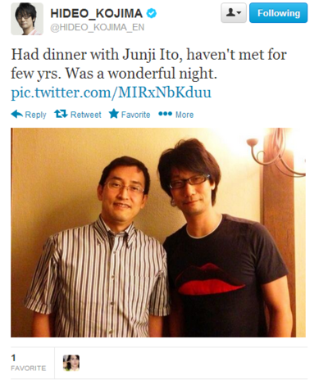
Task: Click the Retweet arrows icon
Action: click(61, 114)
